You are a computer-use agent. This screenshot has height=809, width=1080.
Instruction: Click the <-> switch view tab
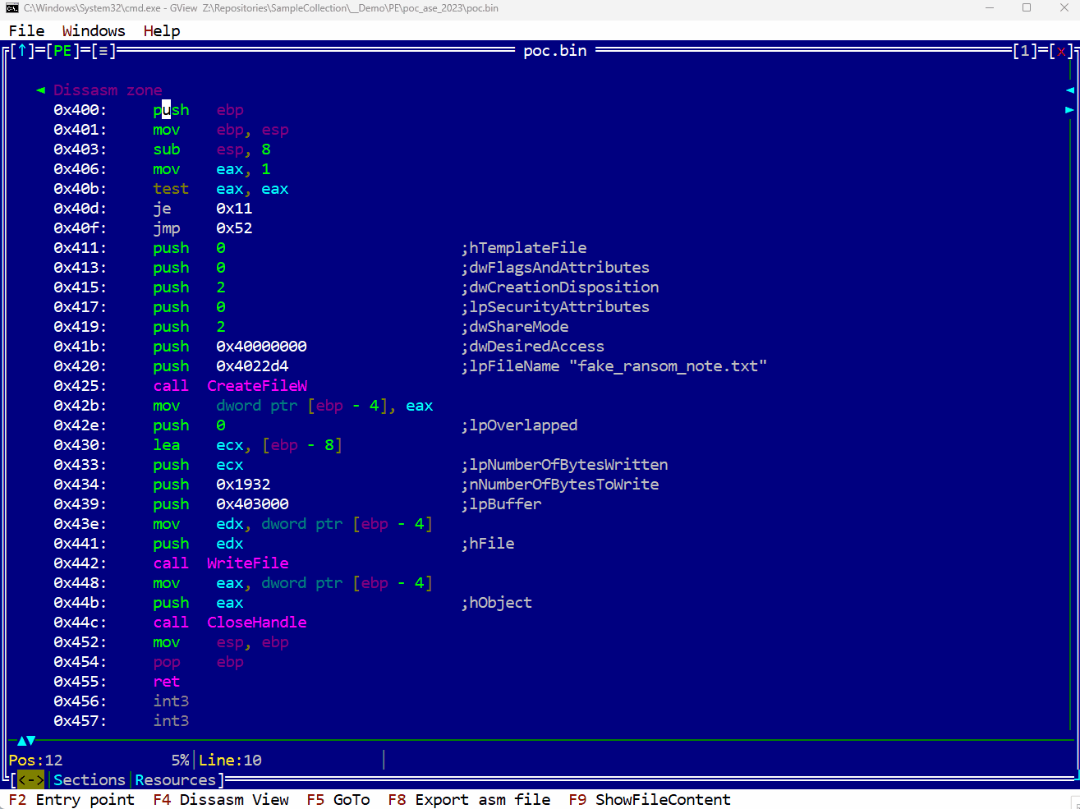click(31, 780)
